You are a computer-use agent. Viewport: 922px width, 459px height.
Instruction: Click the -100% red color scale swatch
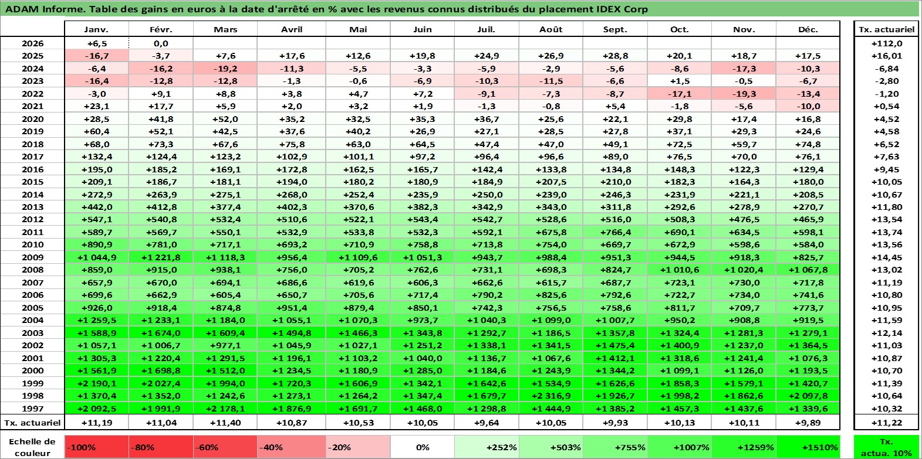(x=96, y=447)
